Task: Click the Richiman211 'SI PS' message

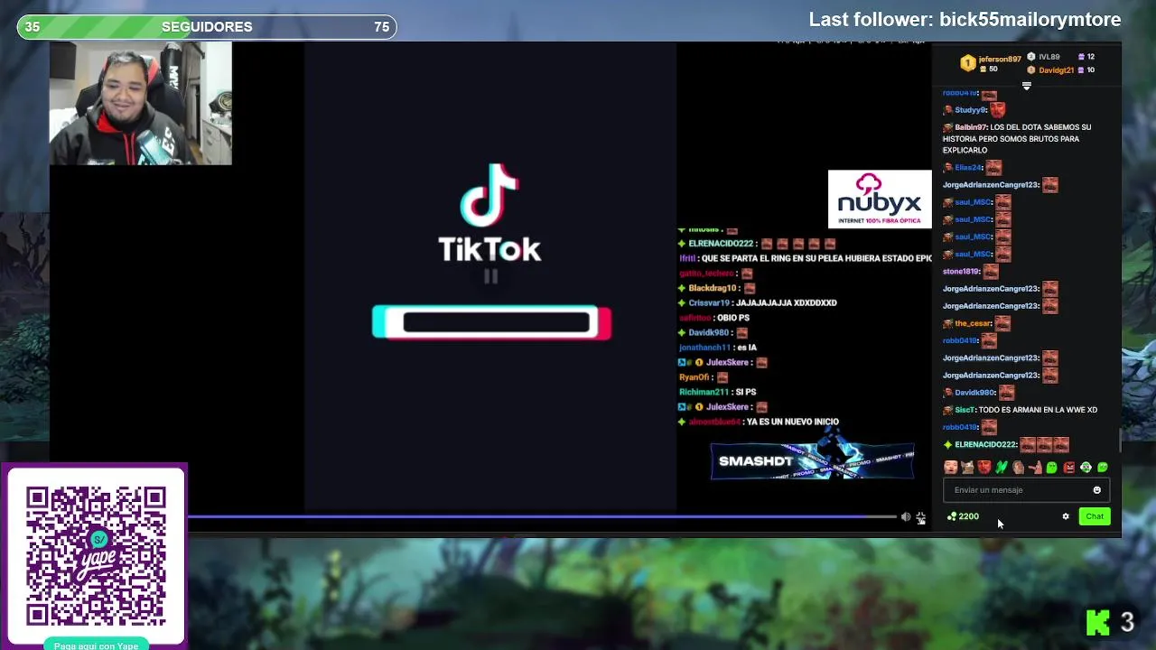Action: coord(718,393)
